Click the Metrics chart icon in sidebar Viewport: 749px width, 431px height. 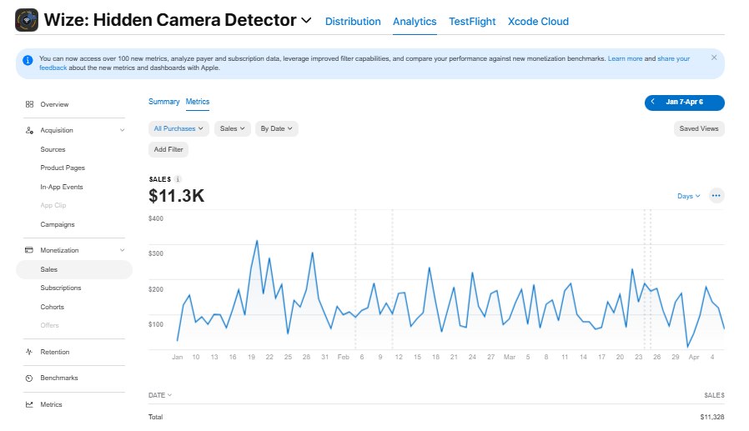click(x=29, y=404)
